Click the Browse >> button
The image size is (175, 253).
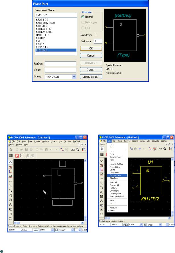pyautogui.click(x=91, y=63)
